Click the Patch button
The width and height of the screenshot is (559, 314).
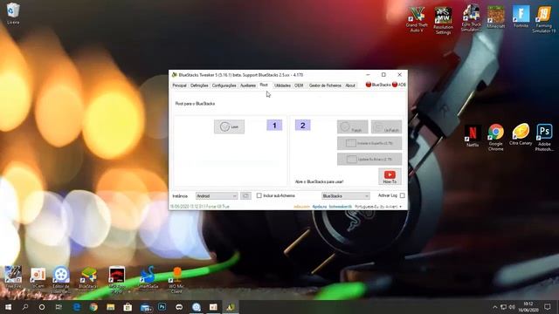353,126
